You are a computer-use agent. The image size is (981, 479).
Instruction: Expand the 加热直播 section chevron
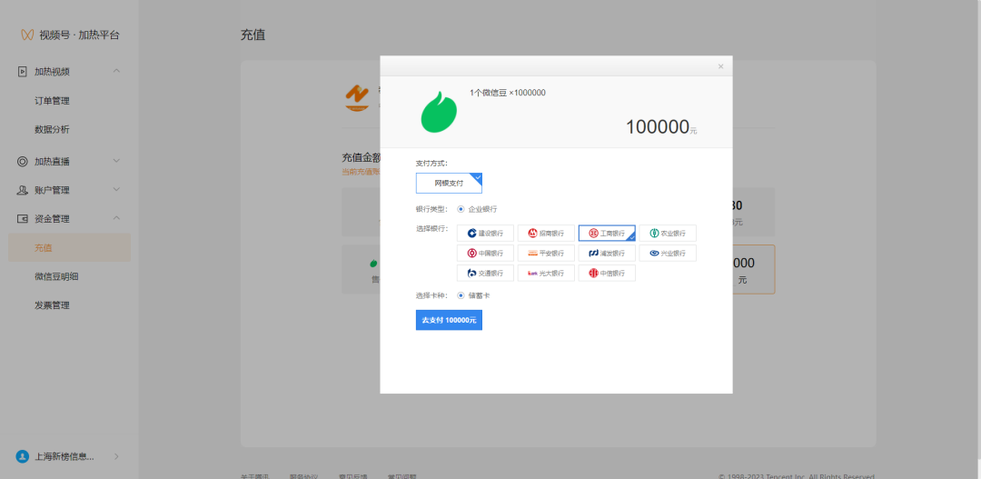116,162
